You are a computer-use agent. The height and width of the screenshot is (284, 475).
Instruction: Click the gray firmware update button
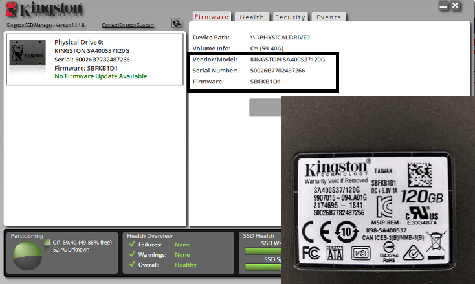point(265,107)
